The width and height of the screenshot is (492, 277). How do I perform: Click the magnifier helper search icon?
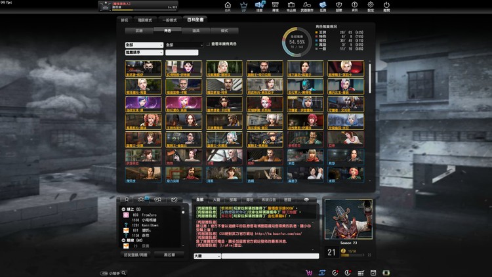pyautogui.click(x=123, y=273)
